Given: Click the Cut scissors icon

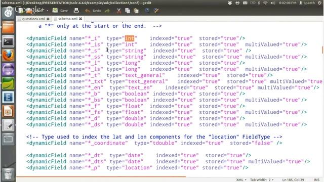Looking at the screenshot, I should point(119,11).
